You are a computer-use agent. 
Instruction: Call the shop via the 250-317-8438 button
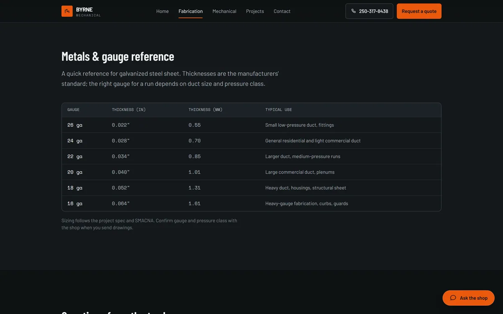pos(369,11)
